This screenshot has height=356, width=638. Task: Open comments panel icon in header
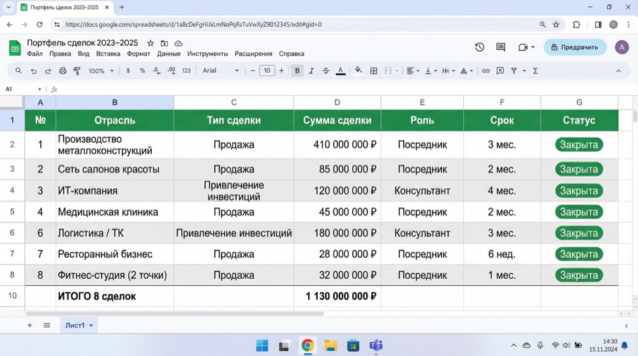(501, 47)
